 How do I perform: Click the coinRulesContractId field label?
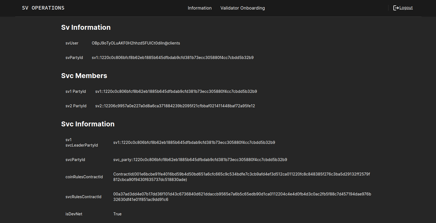point(84,177)
